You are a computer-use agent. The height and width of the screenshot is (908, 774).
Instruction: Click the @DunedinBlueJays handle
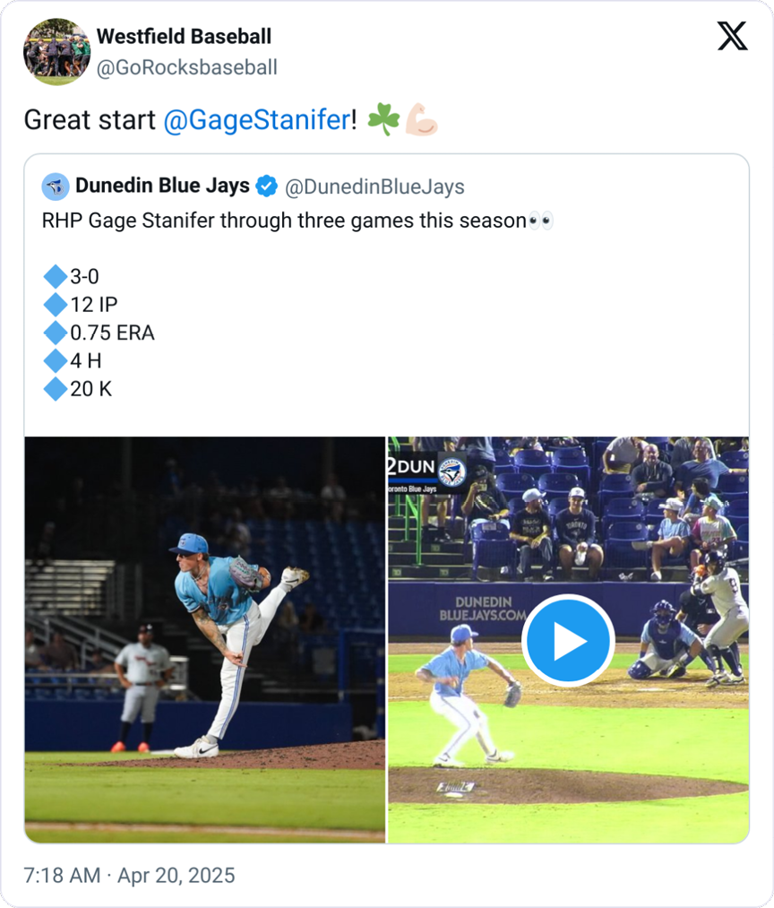pyautogui.click(x=374, y=186)
